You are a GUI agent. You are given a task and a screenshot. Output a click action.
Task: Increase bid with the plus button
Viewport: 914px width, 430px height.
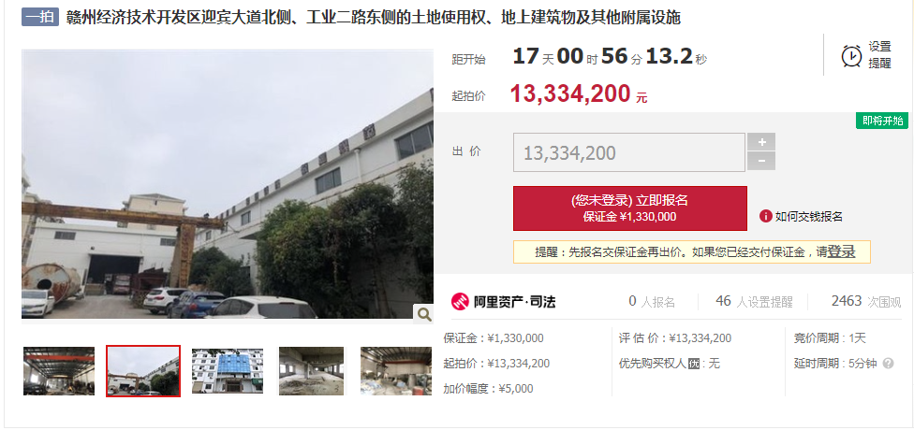[x=761, y=142]
